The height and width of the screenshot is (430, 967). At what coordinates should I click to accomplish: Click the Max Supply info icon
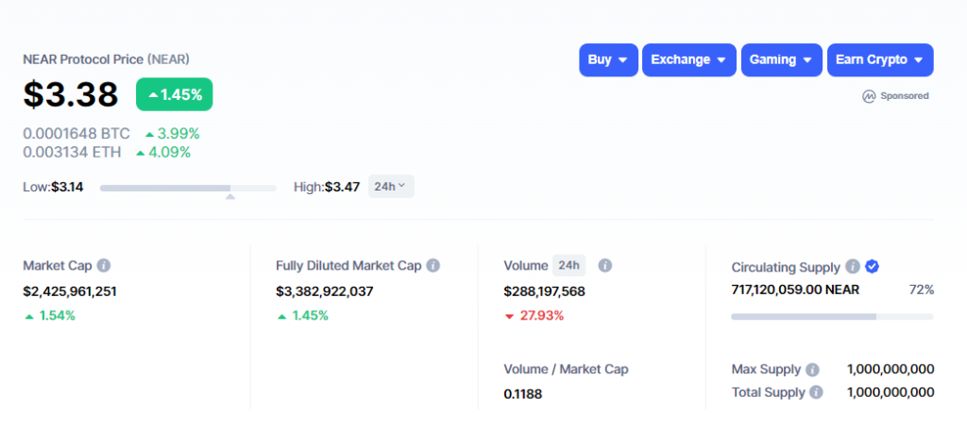pyautogui.click(x=813, y=370)
